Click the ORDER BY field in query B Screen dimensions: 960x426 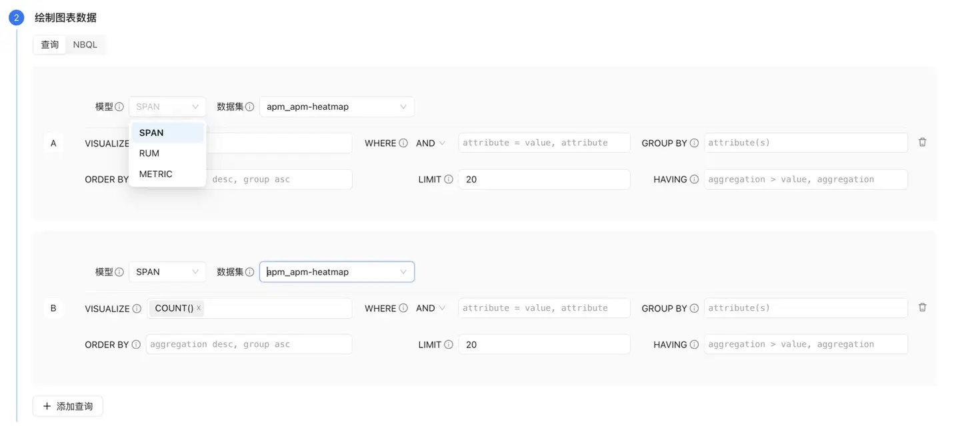click(x=249, y=344)
